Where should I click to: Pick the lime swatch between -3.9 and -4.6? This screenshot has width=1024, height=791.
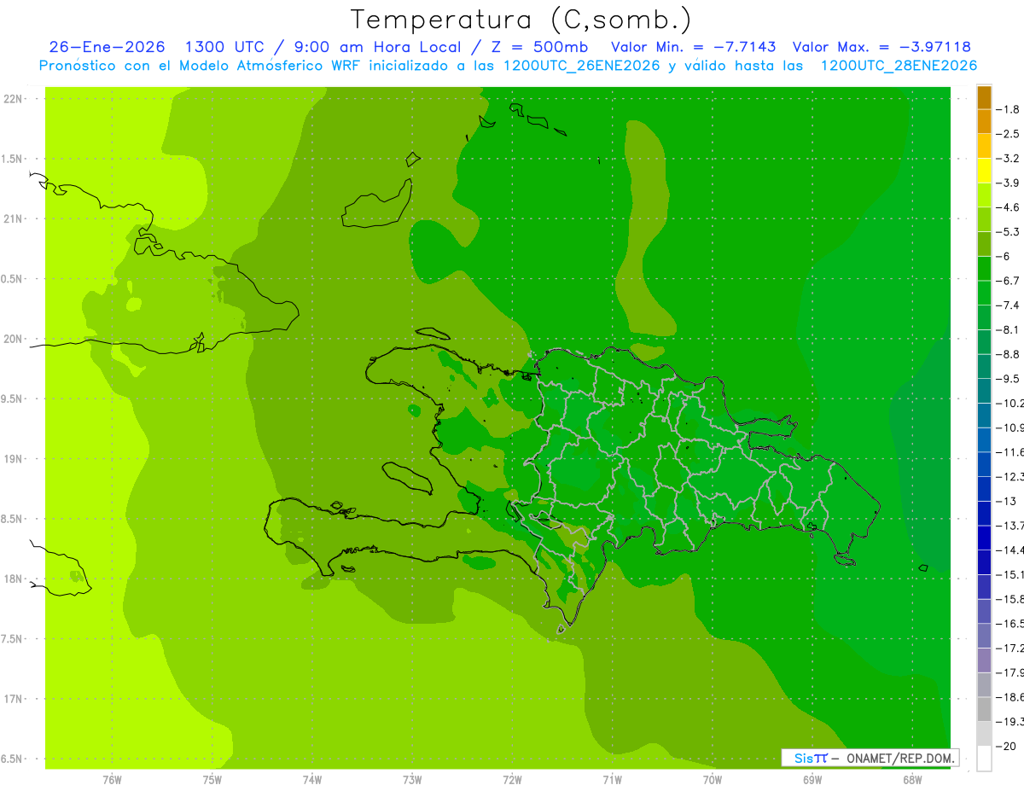(984, 195)
